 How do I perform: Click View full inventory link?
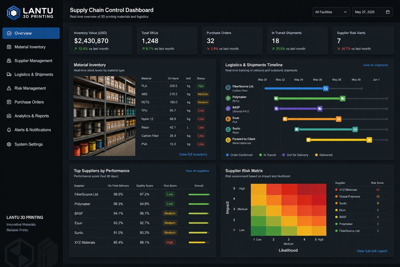(x=193, y=155)
